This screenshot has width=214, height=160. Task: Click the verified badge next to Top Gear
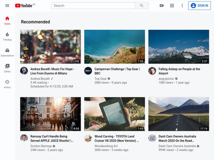point(109,79)
